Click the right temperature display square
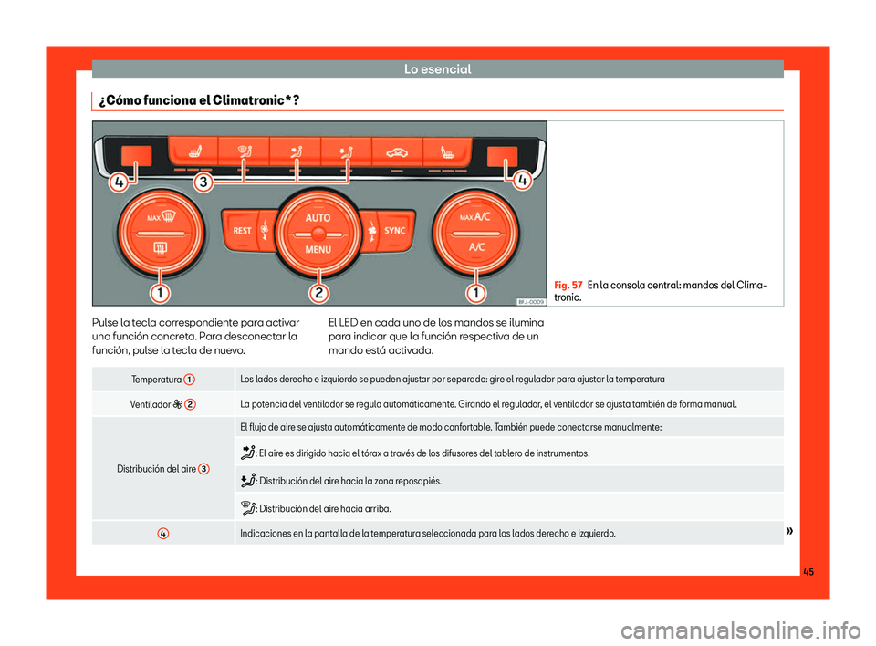Viewport: 876px width, 646px height. pyautogui.click(x=502, y=156)
